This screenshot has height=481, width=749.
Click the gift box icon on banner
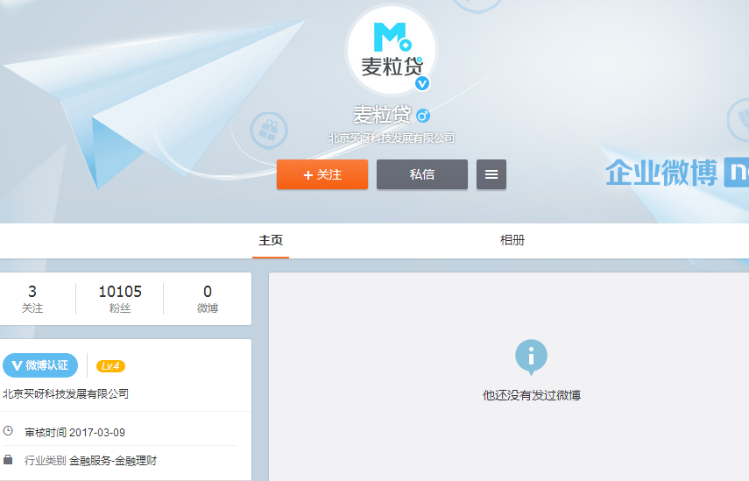(x=268, y=131)
